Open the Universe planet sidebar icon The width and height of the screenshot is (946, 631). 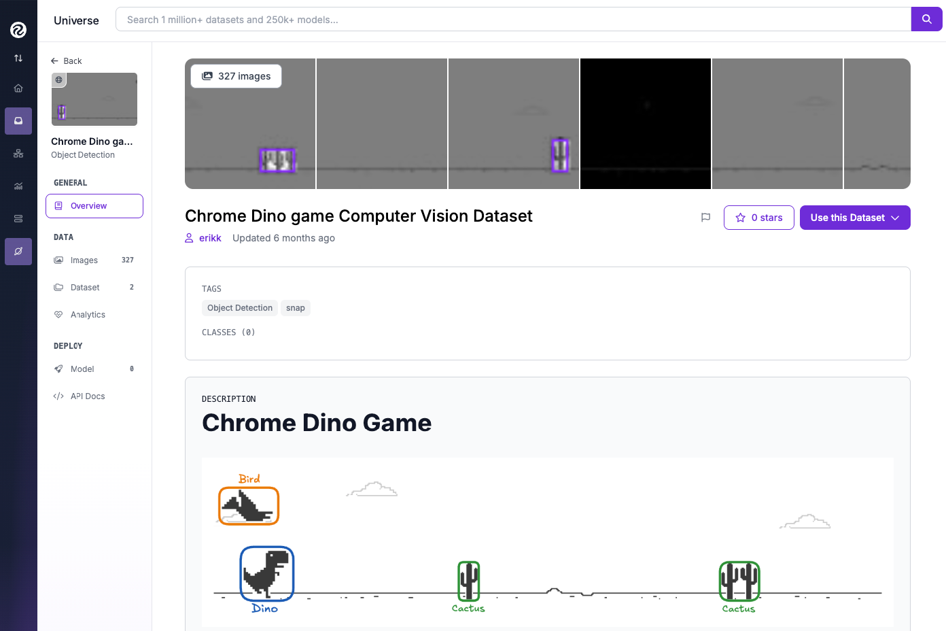(18, 252)
